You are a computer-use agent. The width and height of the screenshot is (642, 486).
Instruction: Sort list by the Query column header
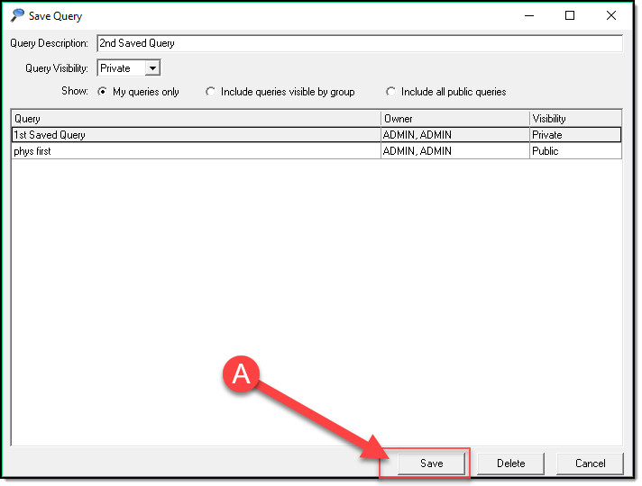[196, 118]
